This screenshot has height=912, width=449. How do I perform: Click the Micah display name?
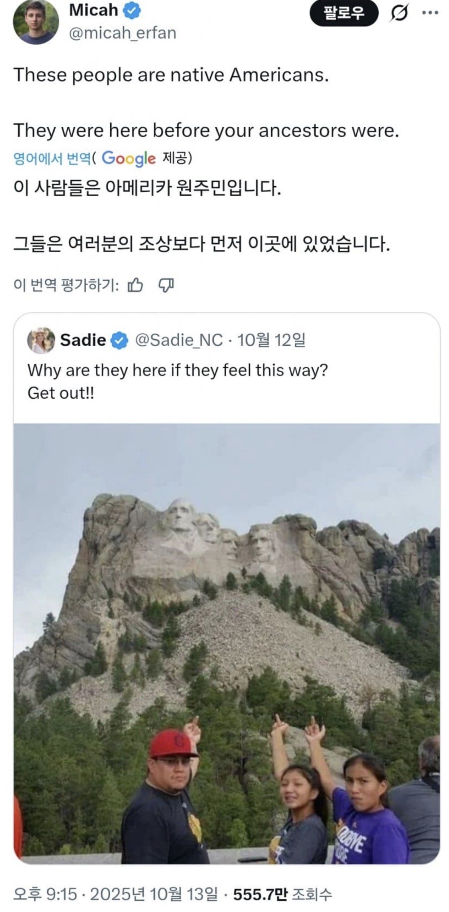point(93,11)
